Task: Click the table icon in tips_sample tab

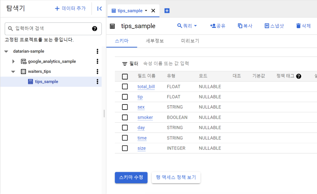Action: point(114,11)
